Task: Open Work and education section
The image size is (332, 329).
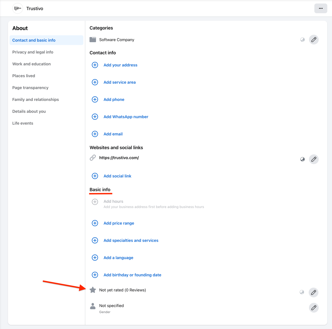Action: tap(31, 64)
